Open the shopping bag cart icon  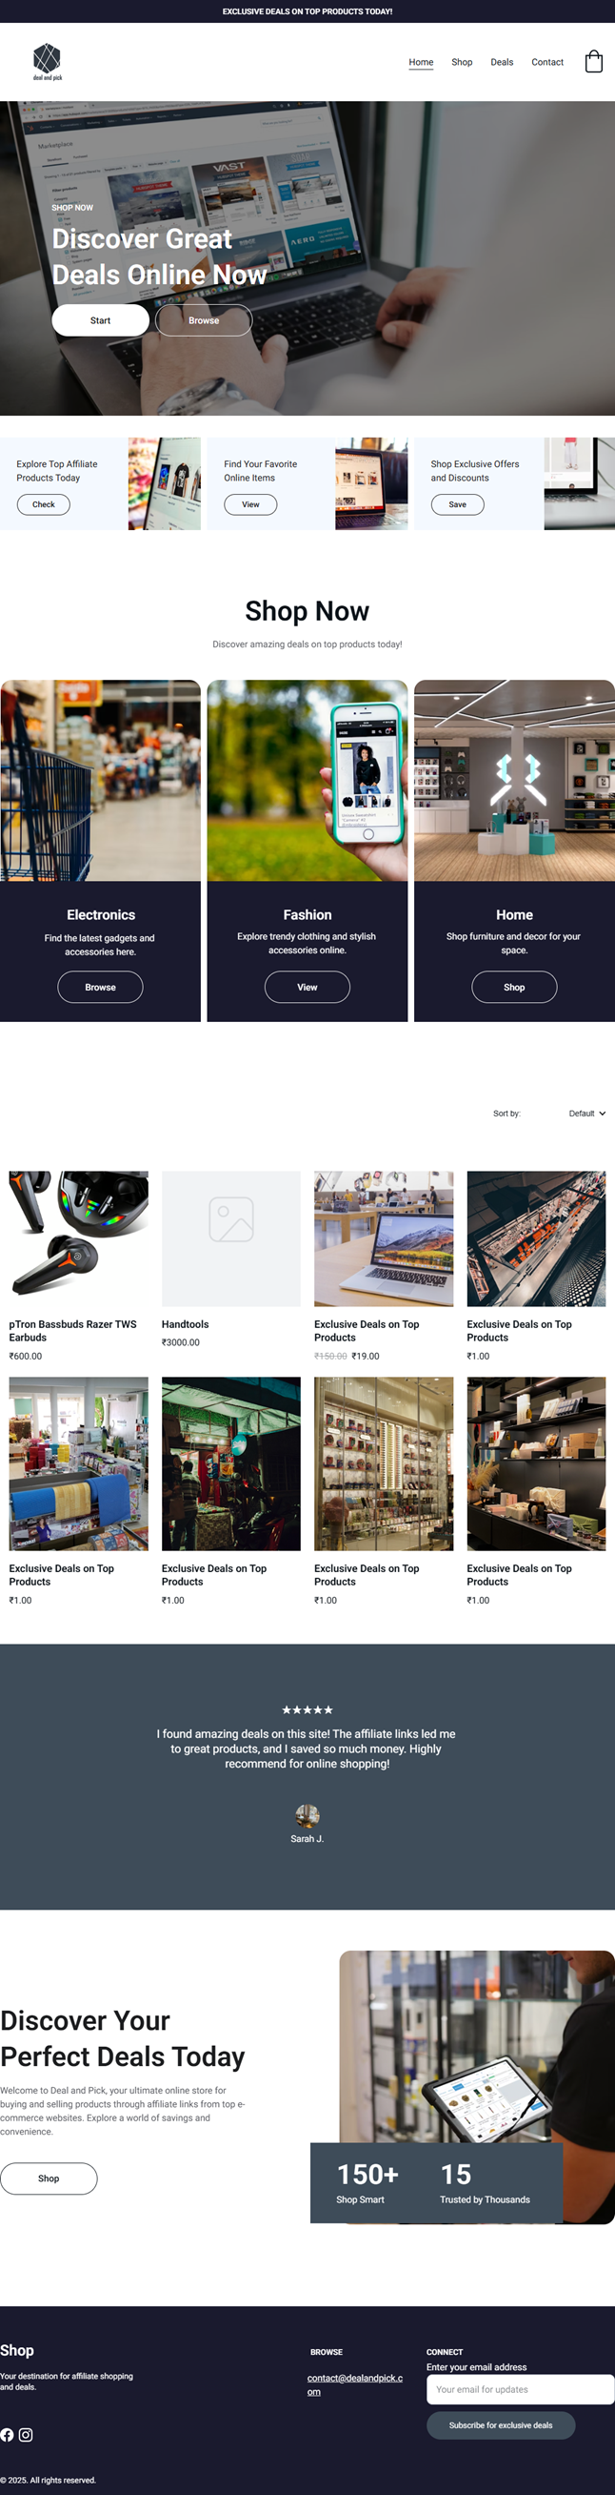click(x=594, y=62)
